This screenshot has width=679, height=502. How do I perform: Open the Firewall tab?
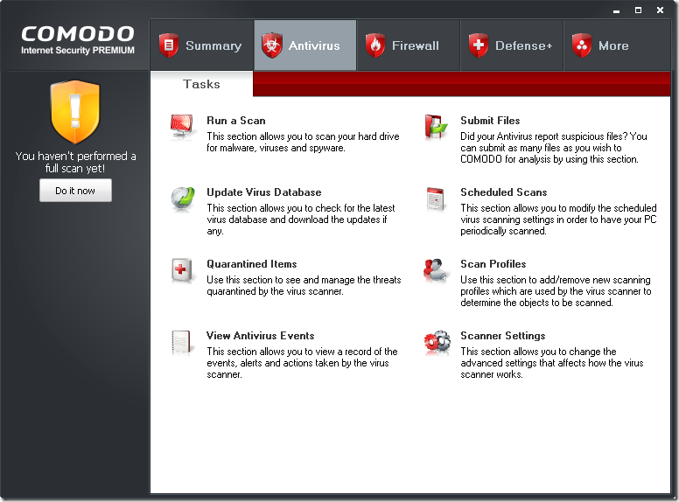409,45
